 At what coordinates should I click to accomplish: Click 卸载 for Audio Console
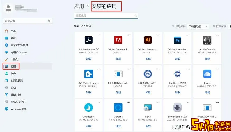click(207, 59)
